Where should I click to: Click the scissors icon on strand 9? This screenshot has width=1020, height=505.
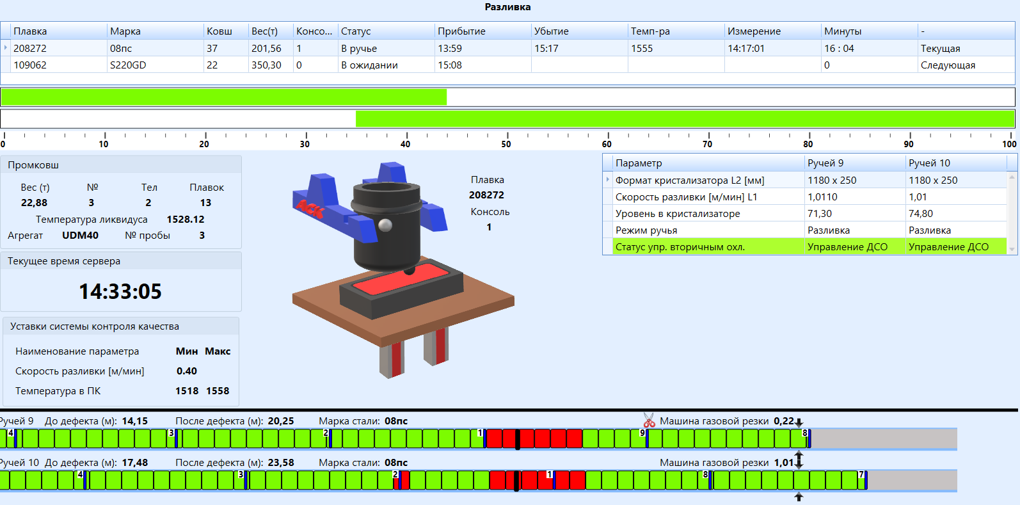649,421
